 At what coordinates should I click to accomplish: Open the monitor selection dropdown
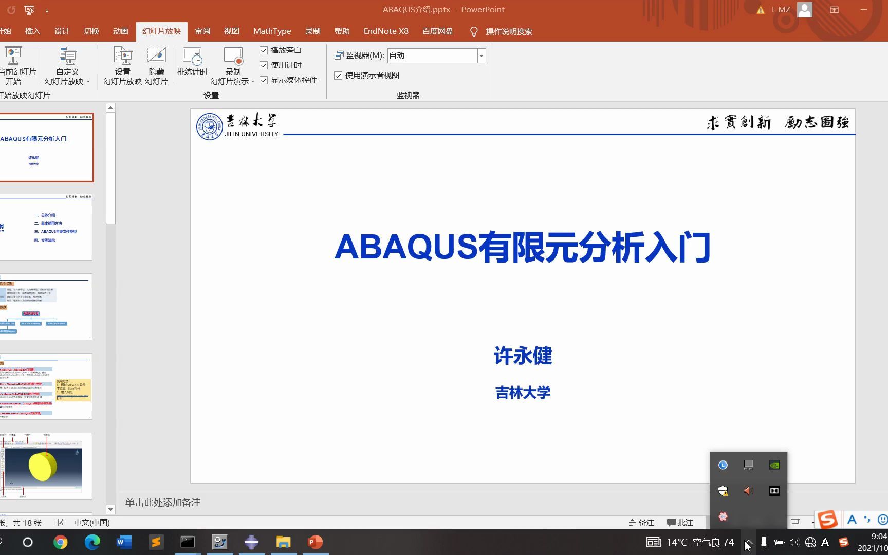(482, 55)
